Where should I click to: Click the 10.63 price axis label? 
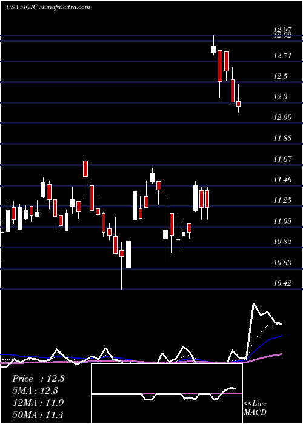click(x=283, y=262)
